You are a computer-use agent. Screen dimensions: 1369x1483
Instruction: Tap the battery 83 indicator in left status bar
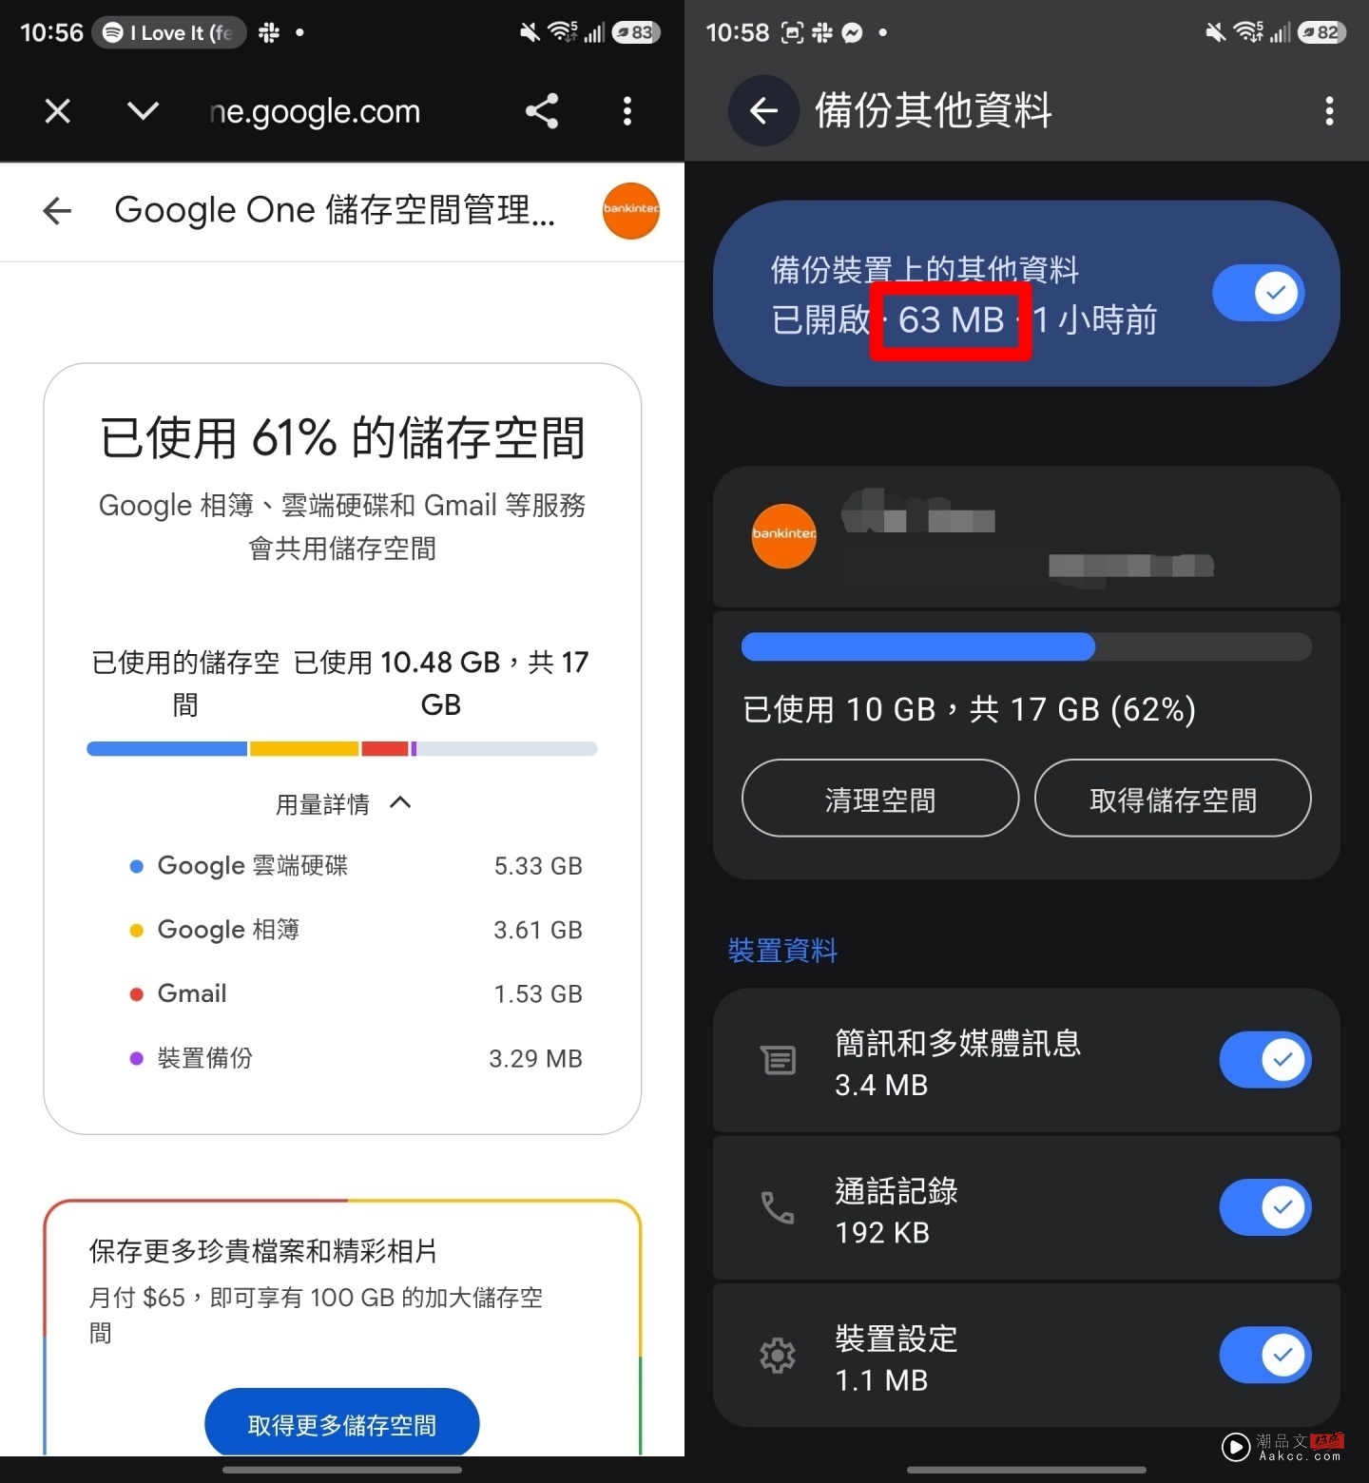[636, 32]
